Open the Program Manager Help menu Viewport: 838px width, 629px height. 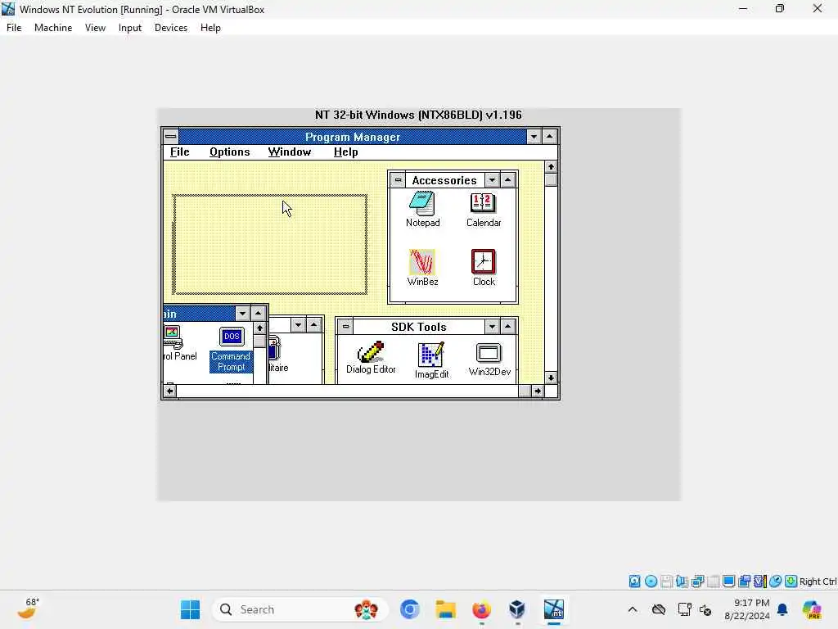coord(346,152)
